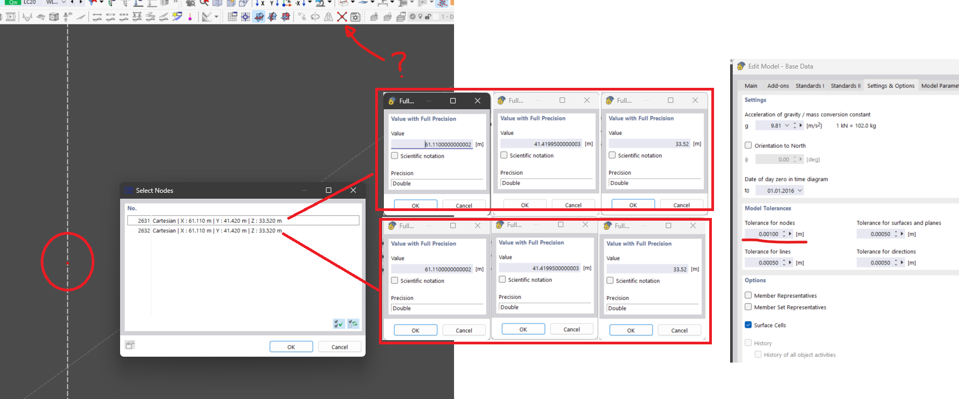Click the settings gear box toolbar icon

[355, 17]
